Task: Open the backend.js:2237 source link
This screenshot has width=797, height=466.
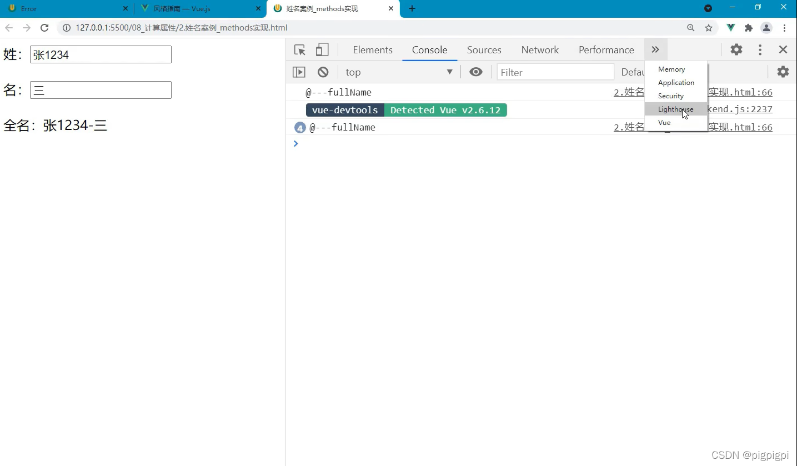Action: 739,109
